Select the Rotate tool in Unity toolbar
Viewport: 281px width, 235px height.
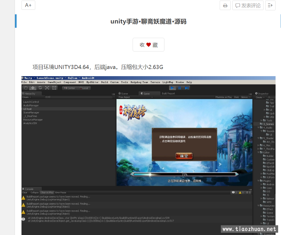[x=40, y=88]
